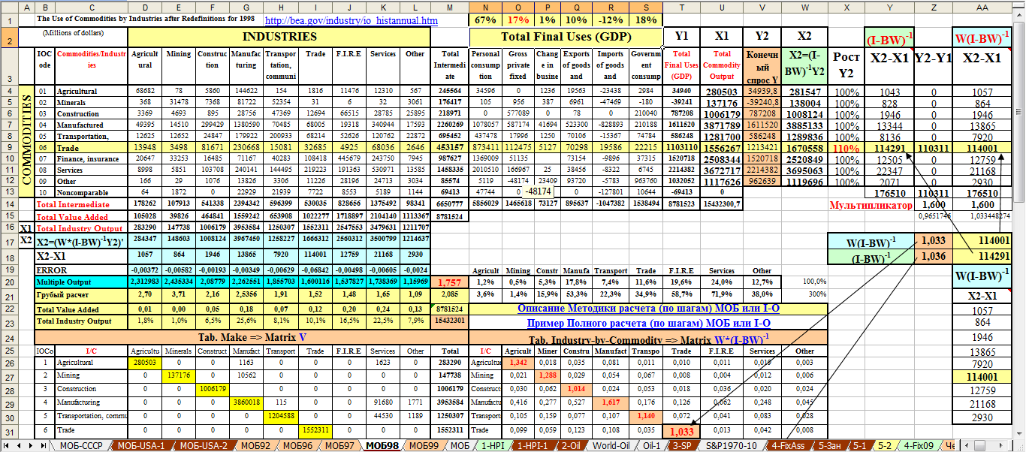Select the red 1,757 Multiple Output cell
The width and height of the screenshot is (1026, 452).
(450, 282)
